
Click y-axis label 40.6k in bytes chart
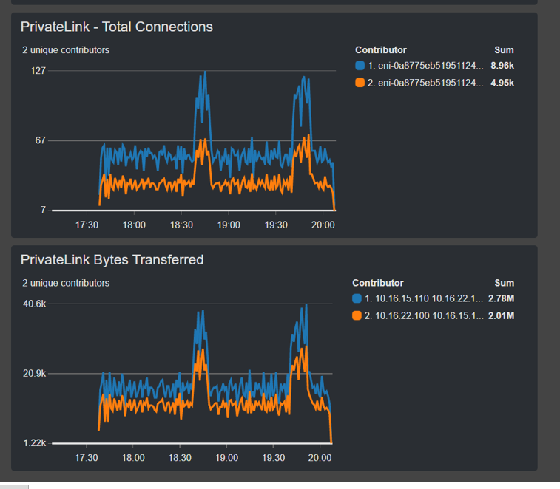tap(34, 304)
